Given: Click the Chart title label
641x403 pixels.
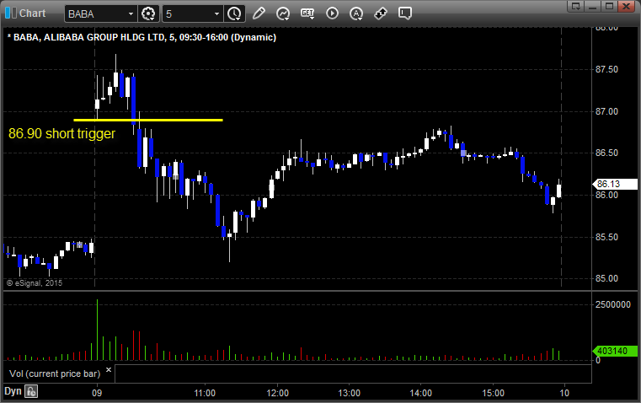Looking at the screenshot, I should click(x=32, y=13).
